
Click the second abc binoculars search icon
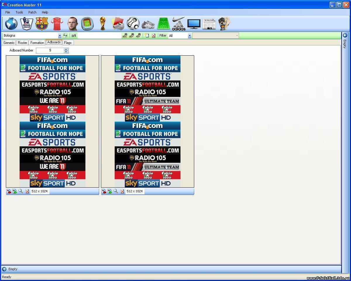point(132,35)
